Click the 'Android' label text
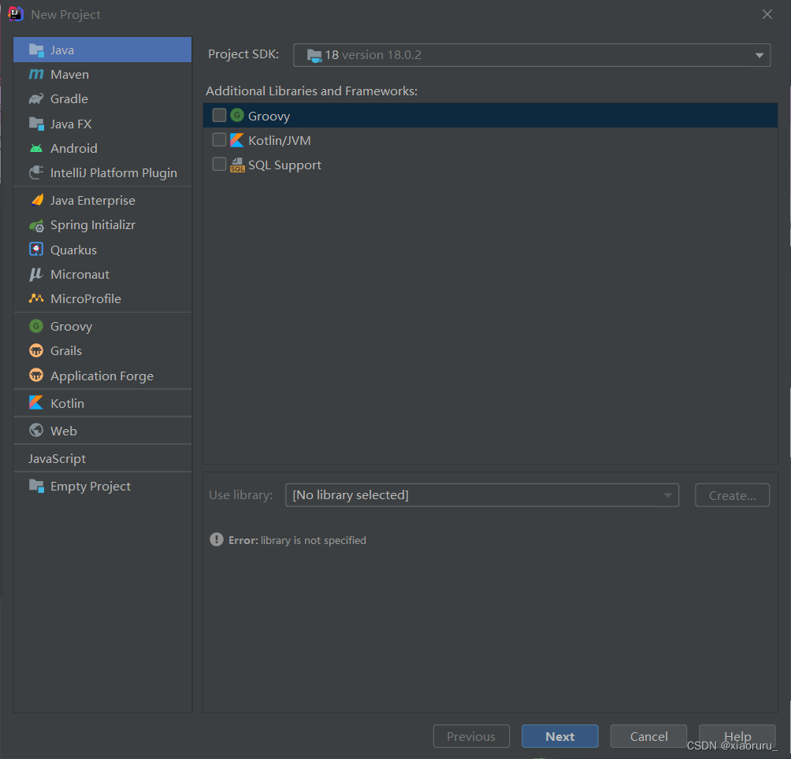The height and width of the screenshot is (759, 791). [73, 148]
